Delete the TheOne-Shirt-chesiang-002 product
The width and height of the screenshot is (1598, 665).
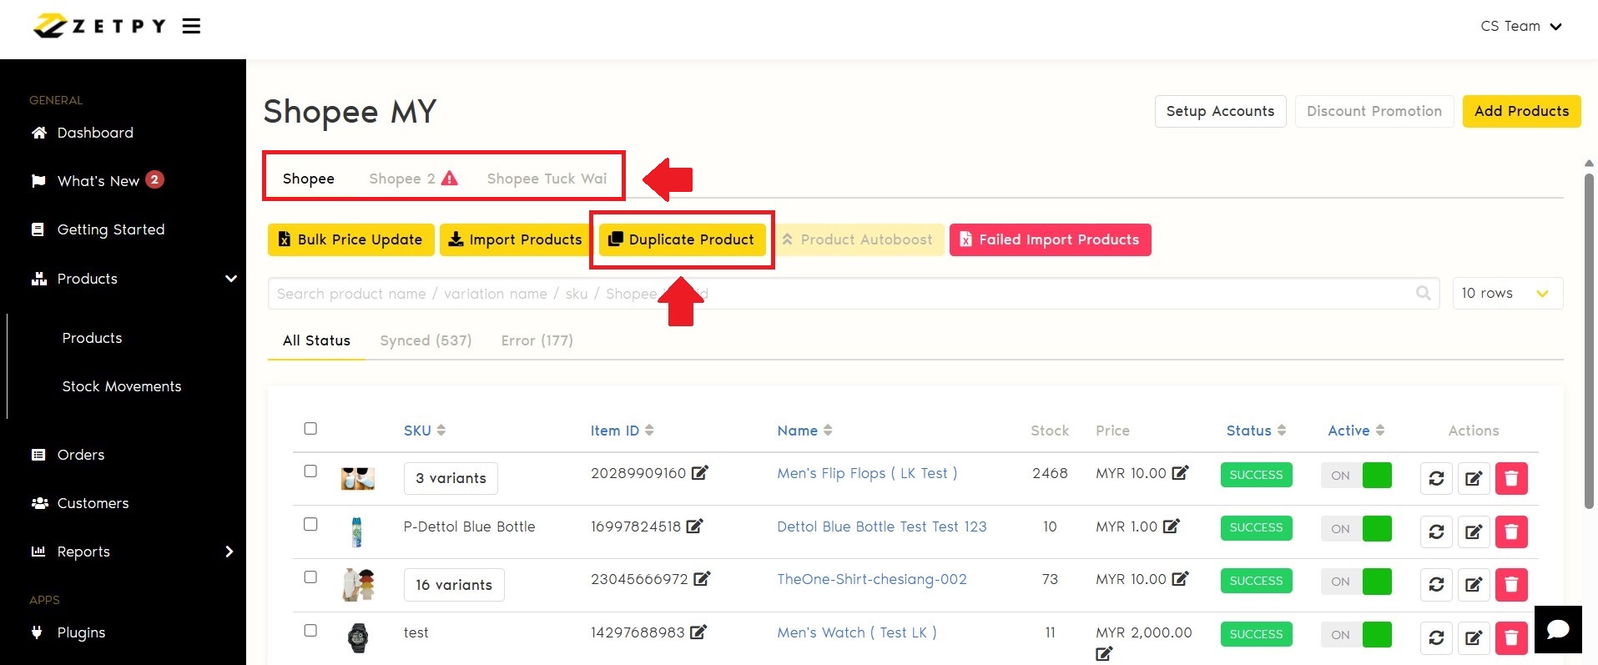pos(1511,585)
